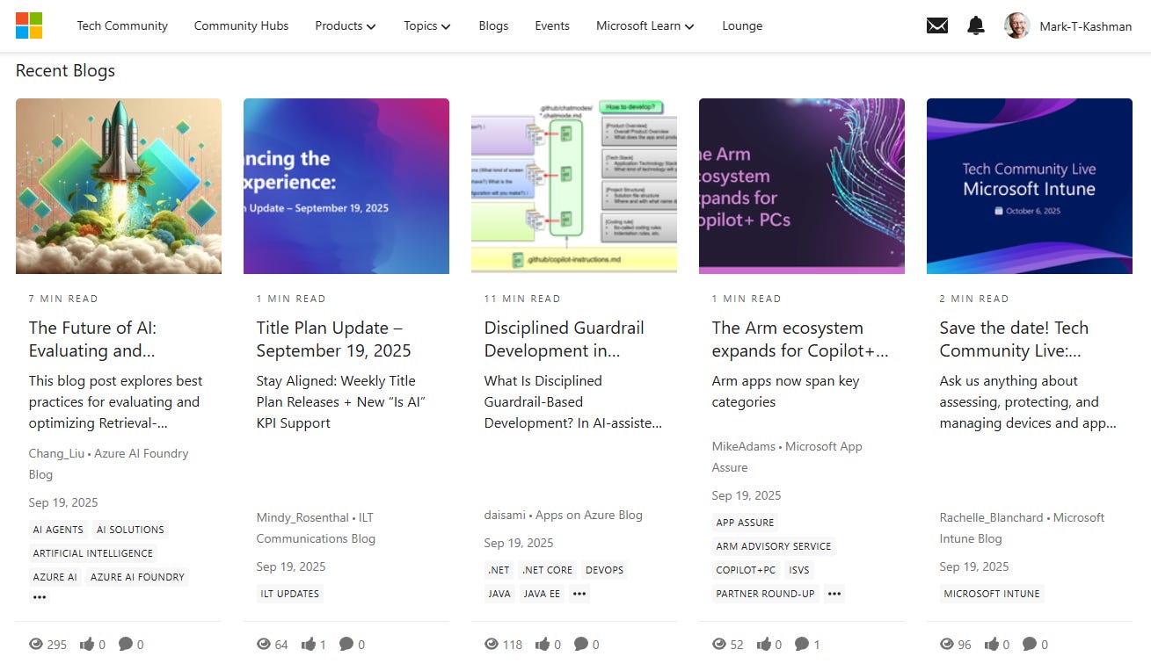Open The Arm ecosystem expands article title
The width and height of the screenshot is (1151, 671).
[x=800, y=339]
